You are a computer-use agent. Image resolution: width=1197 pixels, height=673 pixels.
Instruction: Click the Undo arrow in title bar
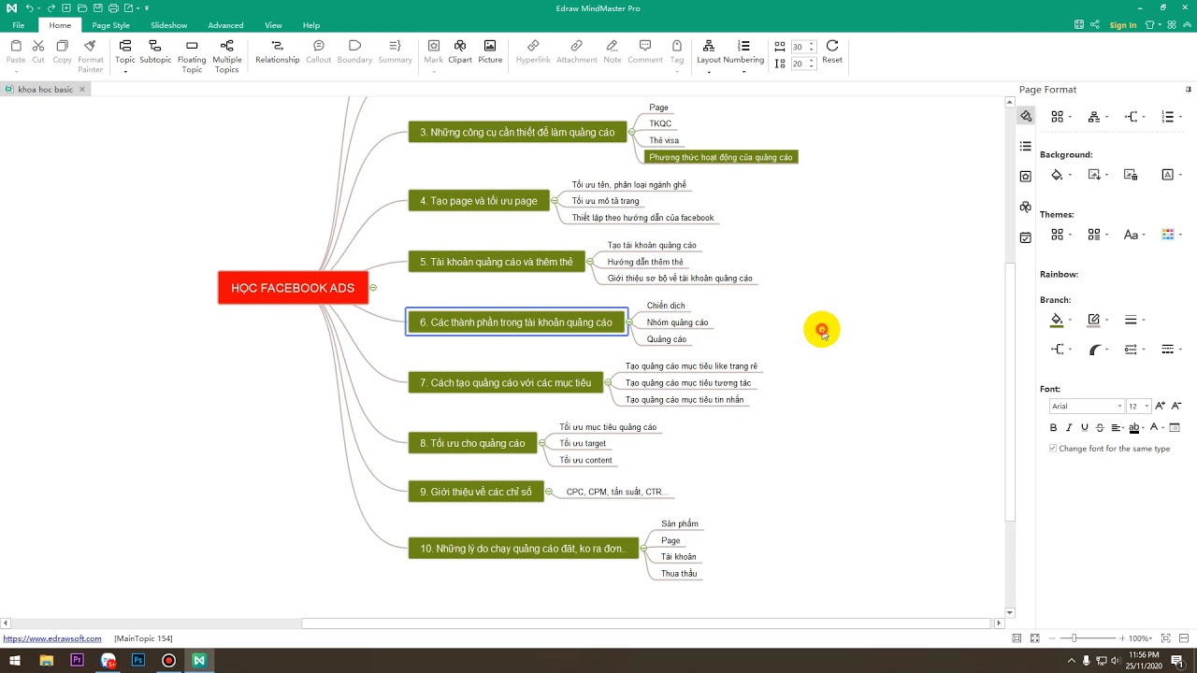pos(30,8)
